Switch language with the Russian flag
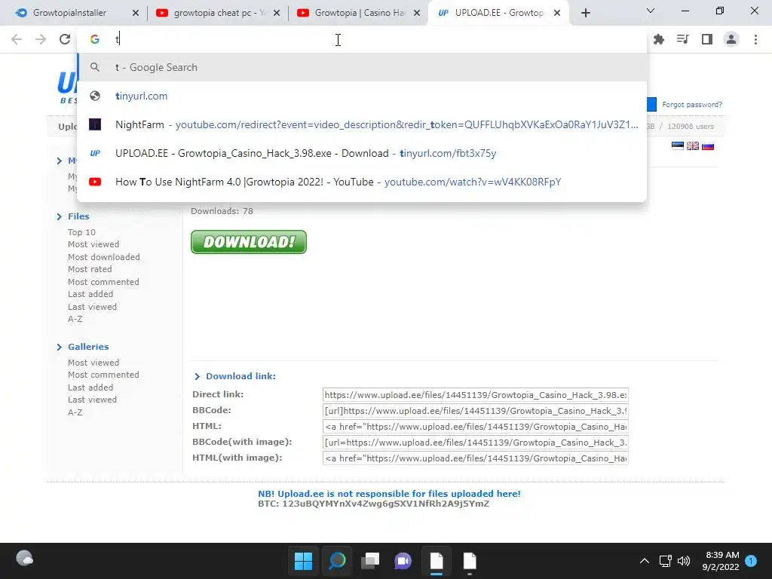 708,146
